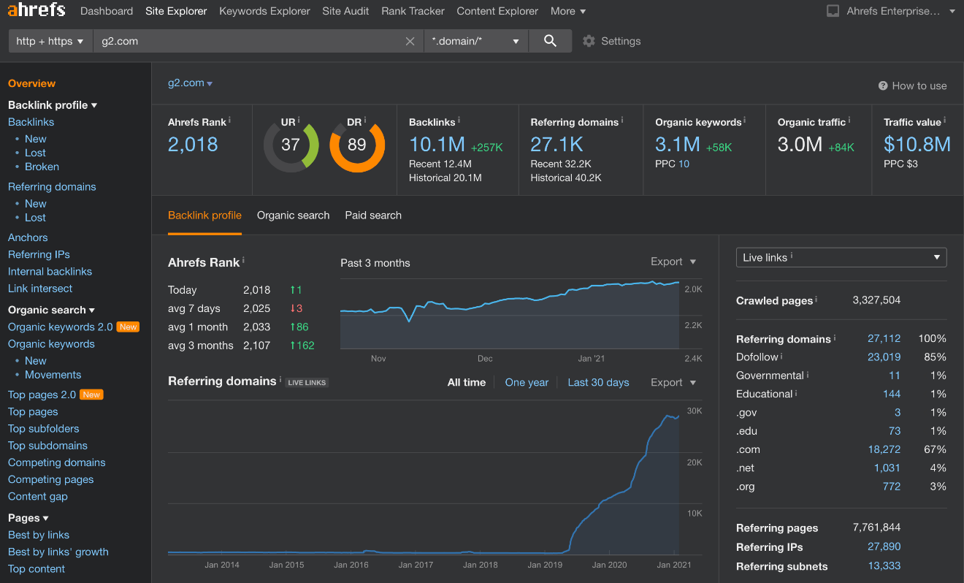Open the Live links selector
This screenshot has width=964, height=583.
841,257
